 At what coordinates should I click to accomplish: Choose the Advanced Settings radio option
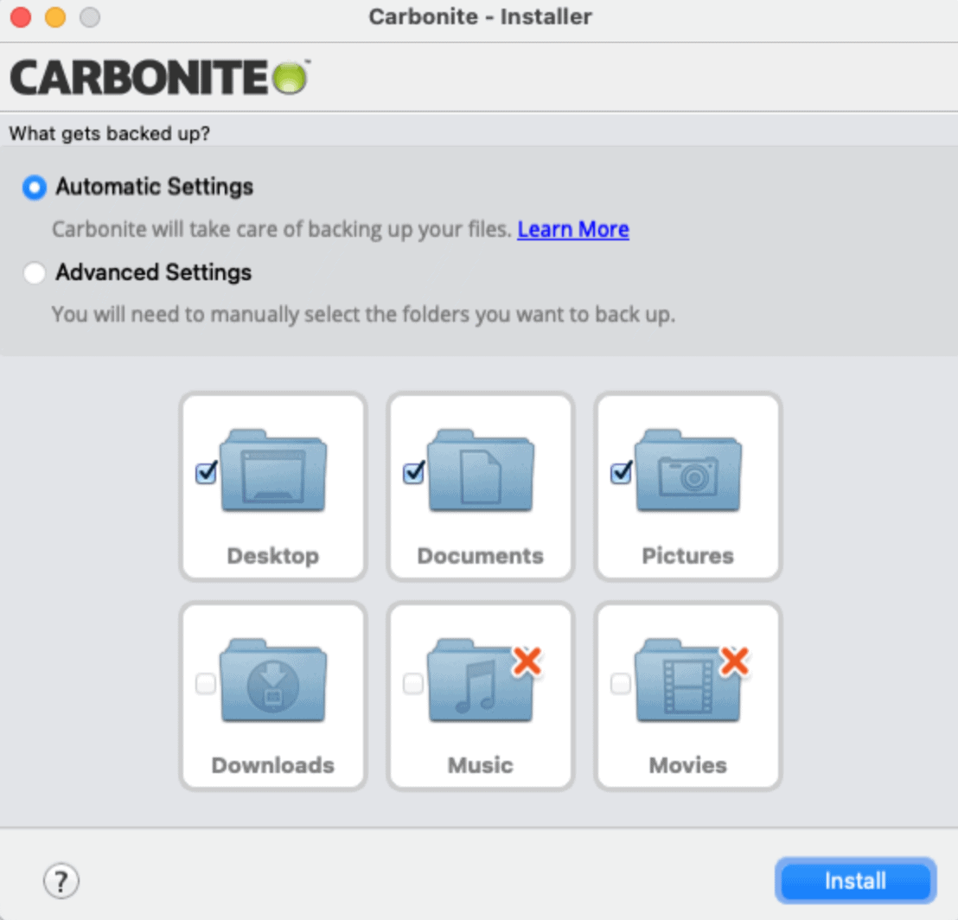[x=35, y=272]
